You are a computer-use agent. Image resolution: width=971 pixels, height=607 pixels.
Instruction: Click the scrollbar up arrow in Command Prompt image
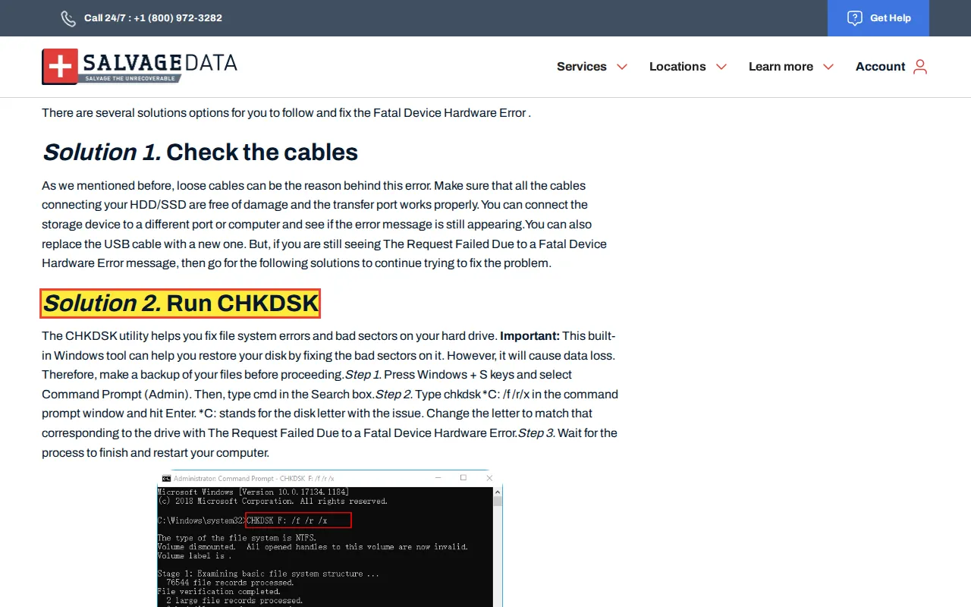coord(498,492)
